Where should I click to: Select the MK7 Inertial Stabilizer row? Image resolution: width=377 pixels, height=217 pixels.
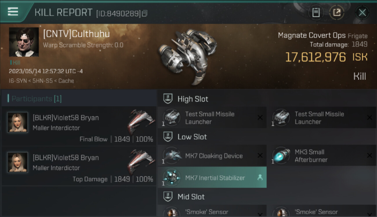pos(212,178)
